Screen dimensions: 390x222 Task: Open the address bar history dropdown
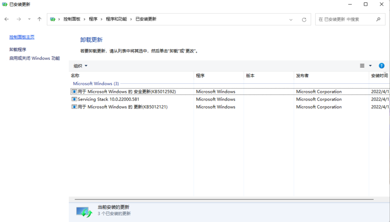click(291, 19)
